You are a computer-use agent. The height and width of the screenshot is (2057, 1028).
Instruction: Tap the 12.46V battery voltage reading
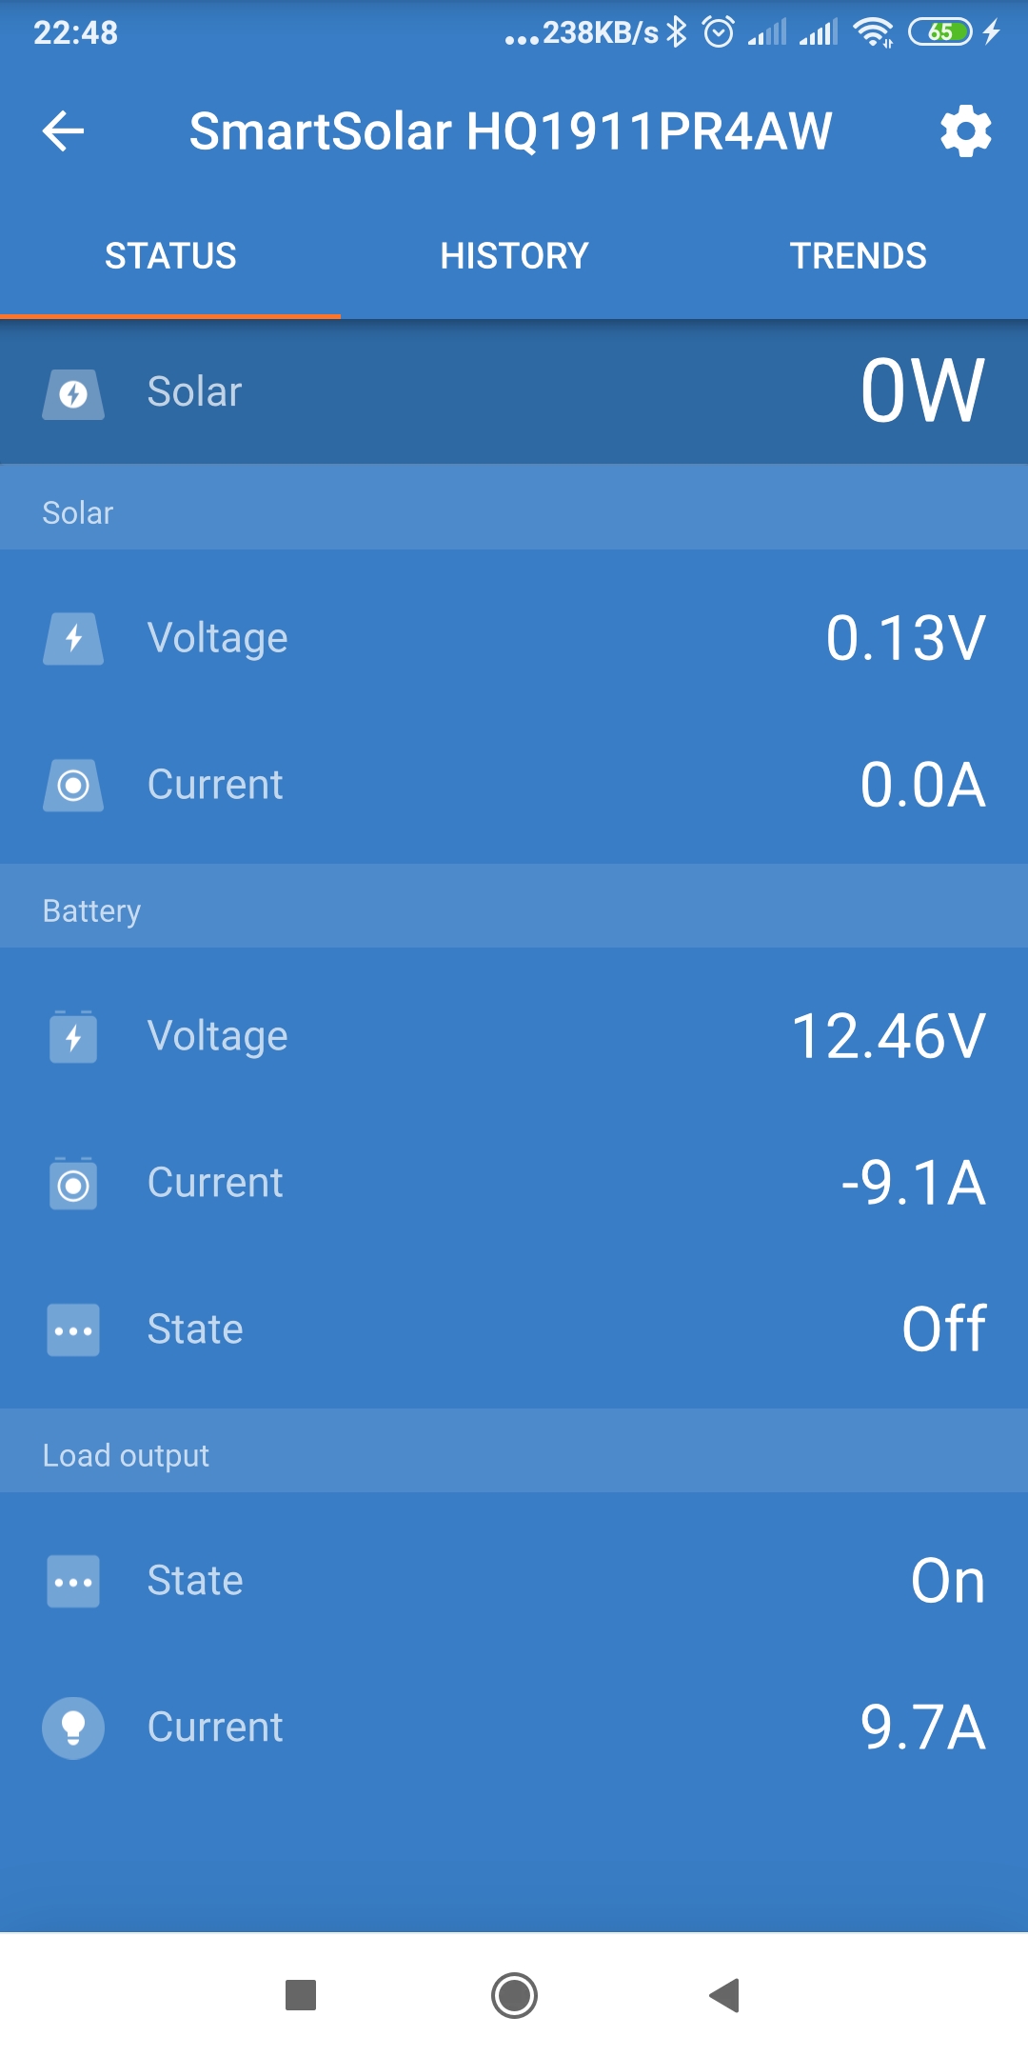pos(888,1037)
